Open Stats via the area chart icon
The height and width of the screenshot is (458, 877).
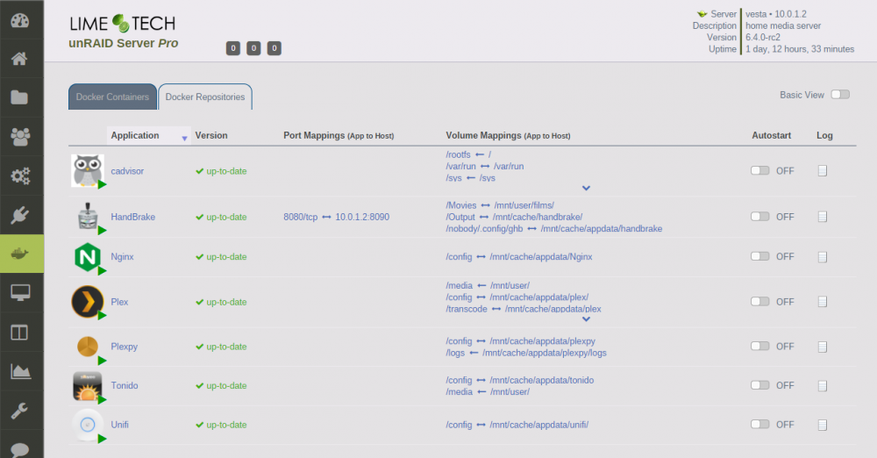(x=21, y=371)
